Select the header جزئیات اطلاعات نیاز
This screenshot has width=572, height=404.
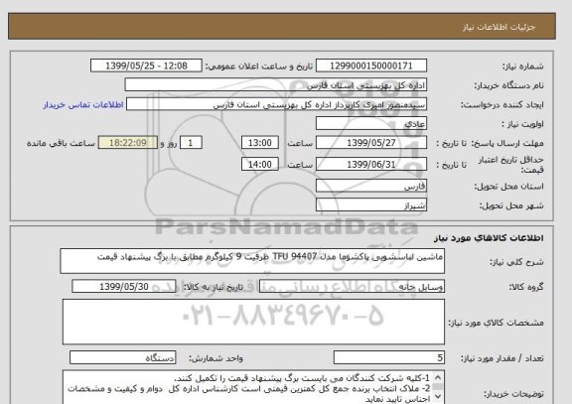click(x=499, y=28)
